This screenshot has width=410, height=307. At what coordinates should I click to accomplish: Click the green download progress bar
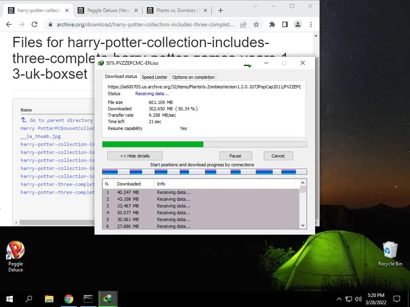coord(205,144)
